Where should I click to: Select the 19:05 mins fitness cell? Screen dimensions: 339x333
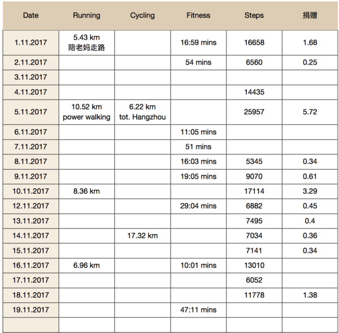(x=198, y=176)
